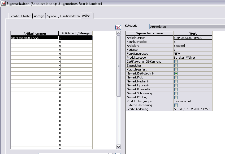Click the Kategorie label
This screenshot has width=225, height=154.
point(132,26)
